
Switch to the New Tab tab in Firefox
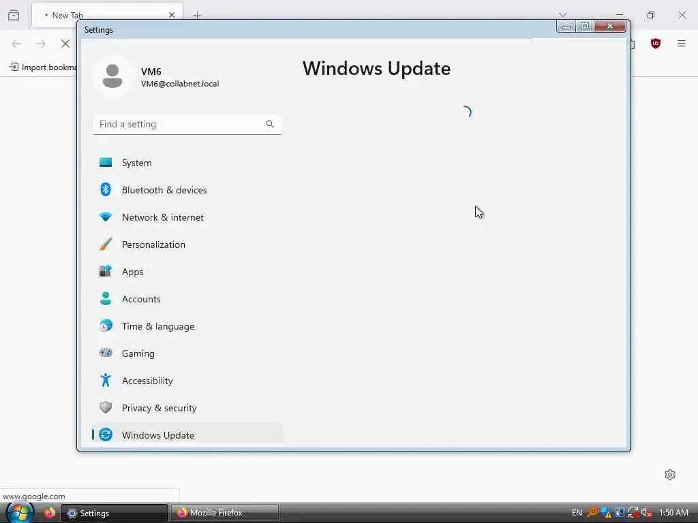tap(107, 16)
